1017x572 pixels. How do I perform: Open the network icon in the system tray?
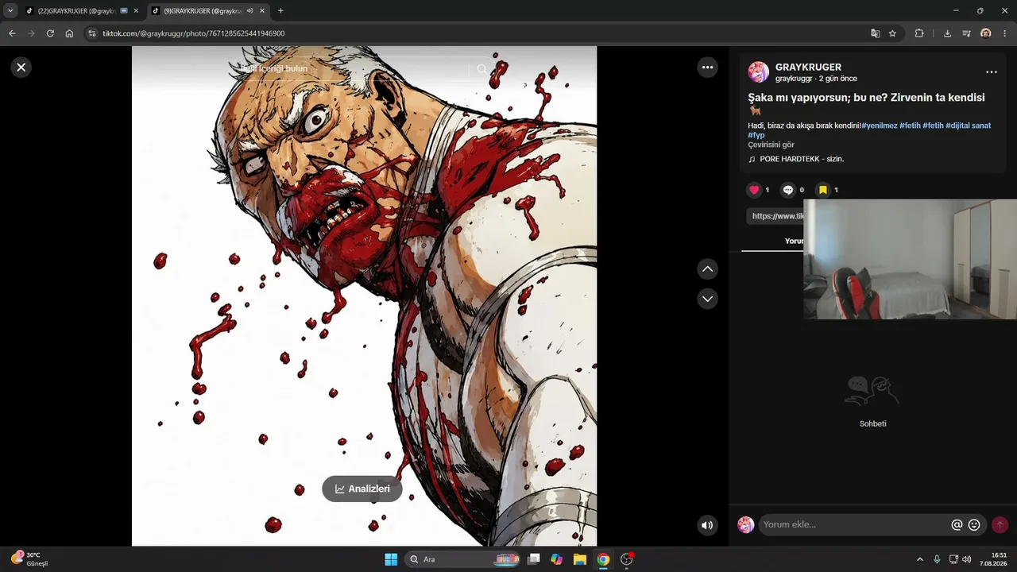[953, 559]
